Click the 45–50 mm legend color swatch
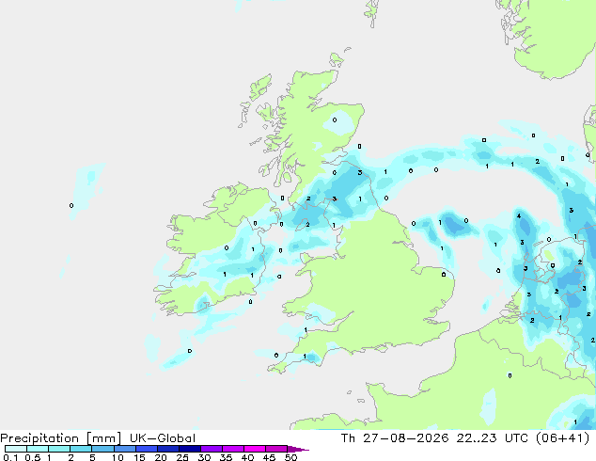 276,449
